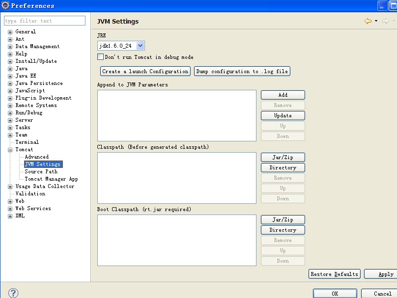The height and width of the screenshot is (298, 397).
Task: Add Directory to Boot Classpath
Action: coord(283,230)
